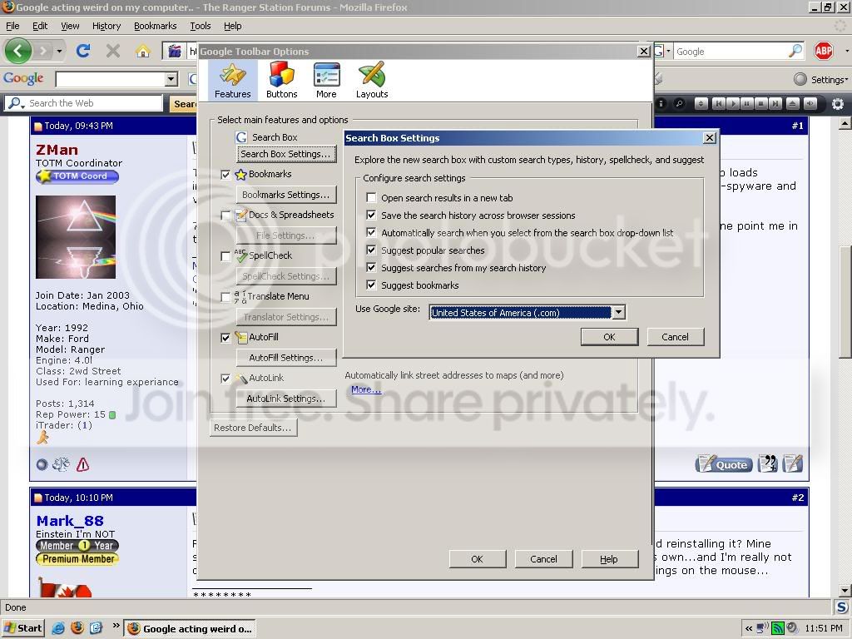Image resolution: width=852 pixels, height=639 pixels.
Task: Click the AutoLink Settings... button
Action: pos(286,399)
